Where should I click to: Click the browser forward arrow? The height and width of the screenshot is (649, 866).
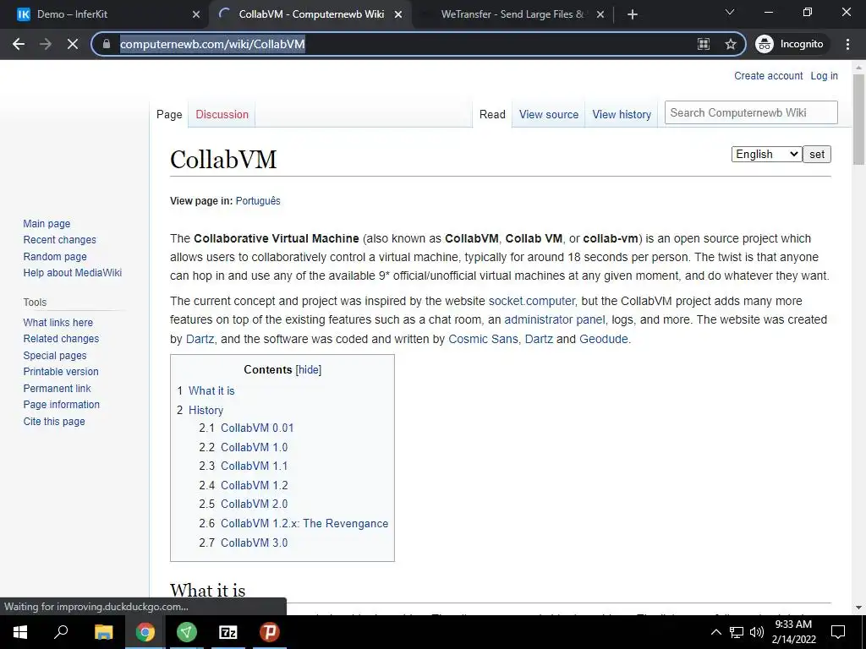(46, 44)
